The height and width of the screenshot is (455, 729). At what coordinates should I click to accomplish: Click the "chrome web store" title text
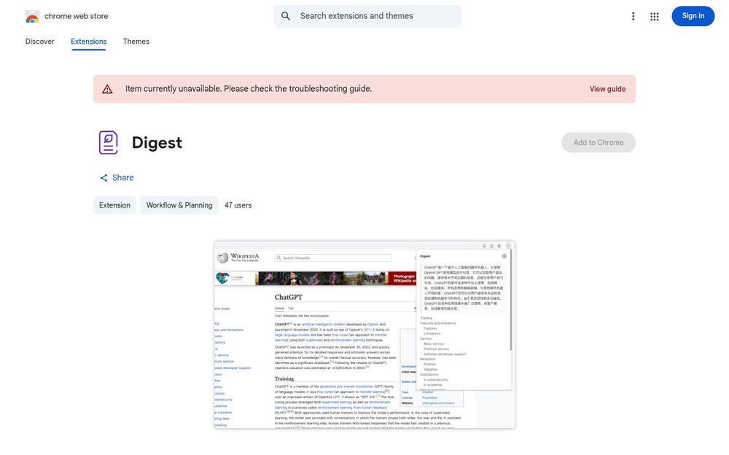(x=77, y=16)
